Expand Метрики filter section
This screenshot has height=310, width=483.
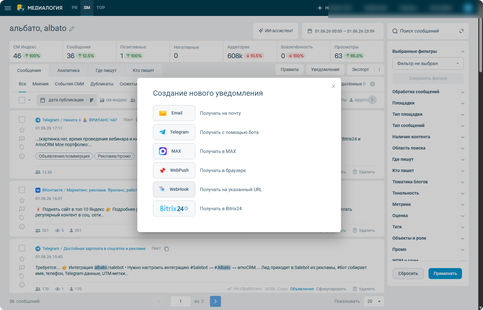[428, 204]
